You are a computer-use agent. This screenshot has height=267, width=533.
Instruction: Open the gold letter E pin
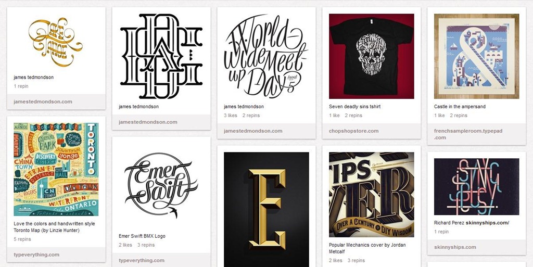[x=266, y=209]
